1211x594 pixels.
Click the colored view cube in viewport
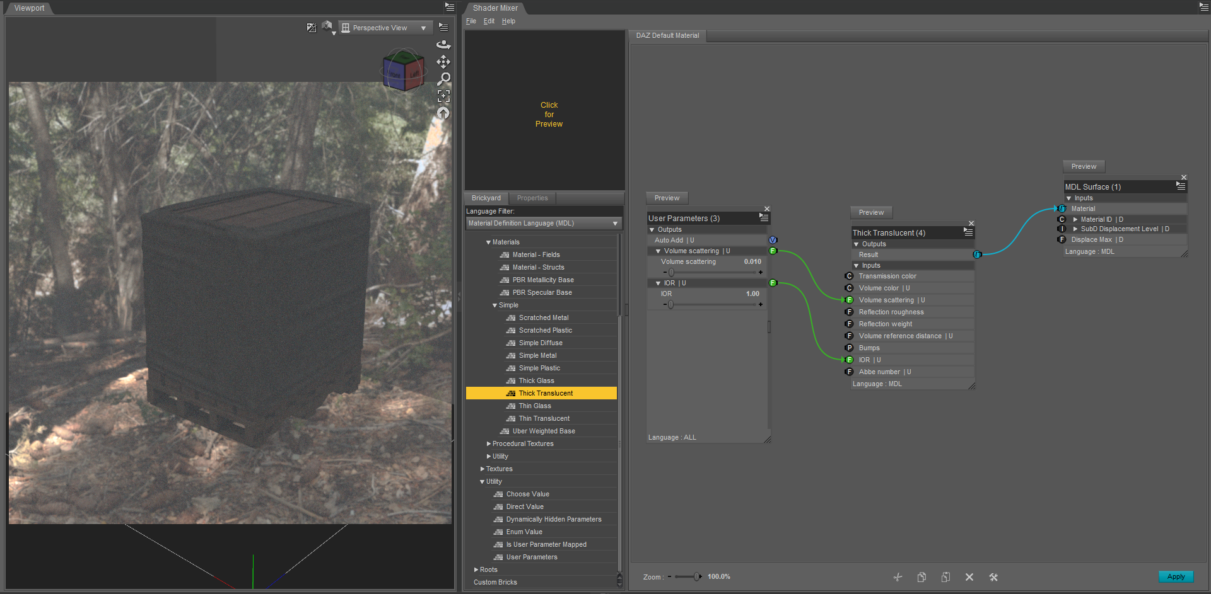(x=403, y=70)
